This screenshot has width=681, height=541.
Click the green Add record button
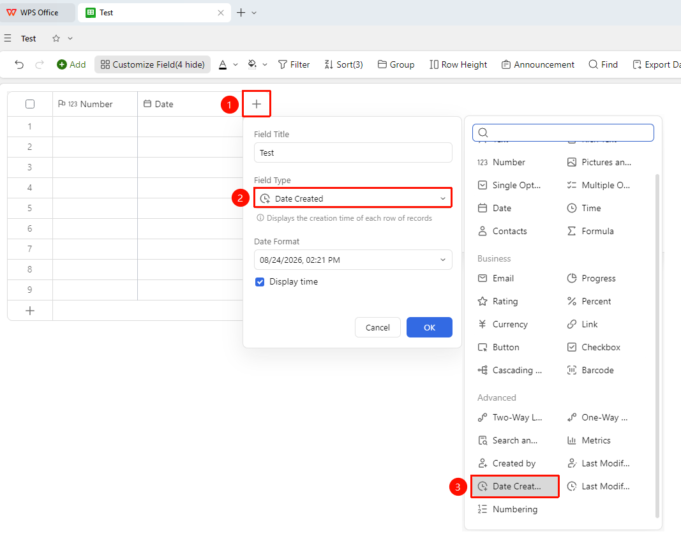(71, 64)
